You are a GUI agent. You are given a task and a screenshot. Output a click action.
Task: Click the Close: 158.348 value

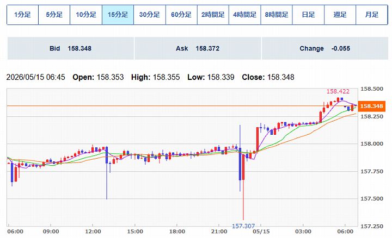[x=268, y=77]
